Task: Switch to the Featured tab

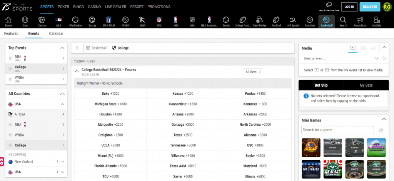Action: (x=11, y=33)
